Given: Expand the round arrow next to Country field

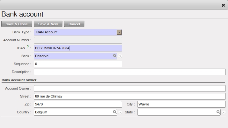Looking at the screenshot, I should click(120, 112).
